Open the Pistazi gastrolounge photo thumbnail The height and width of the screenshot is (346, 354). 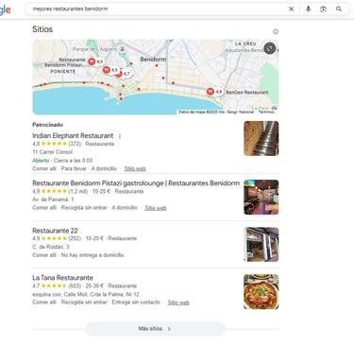tap(261, 198)
